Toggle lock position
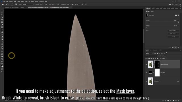182x102 pixels. pos(153,59)
